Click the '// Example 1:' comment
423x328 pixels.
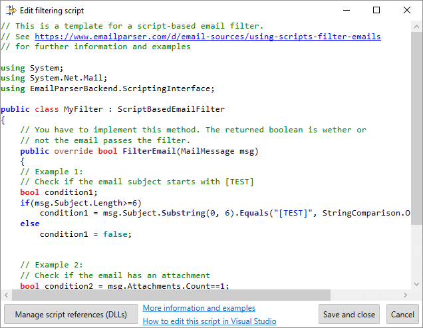[51, 172]
